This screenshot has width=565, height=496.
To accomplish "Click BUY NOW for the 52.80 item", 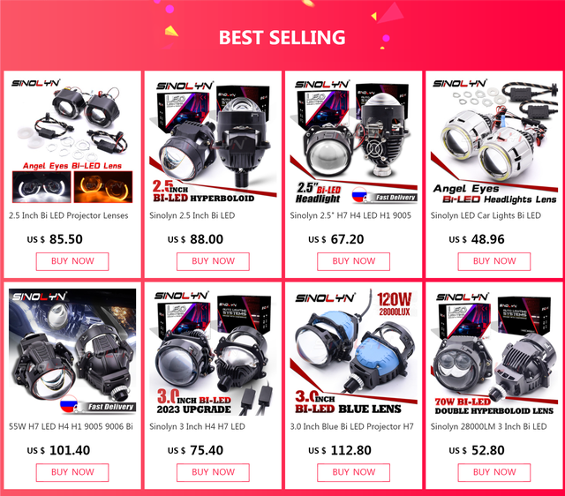I will click(494, 472).
